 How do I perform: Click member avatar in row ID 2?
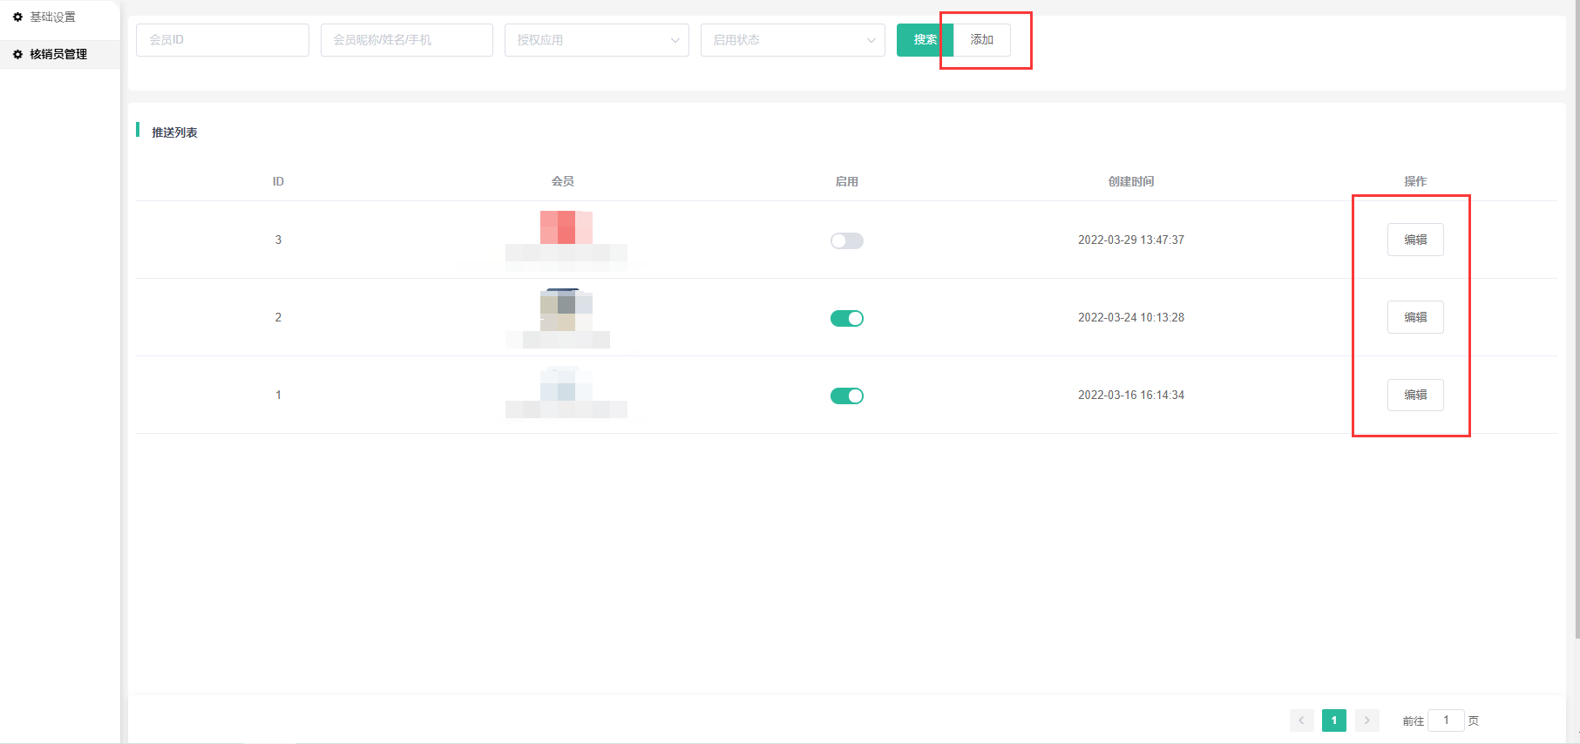point(566,309)
